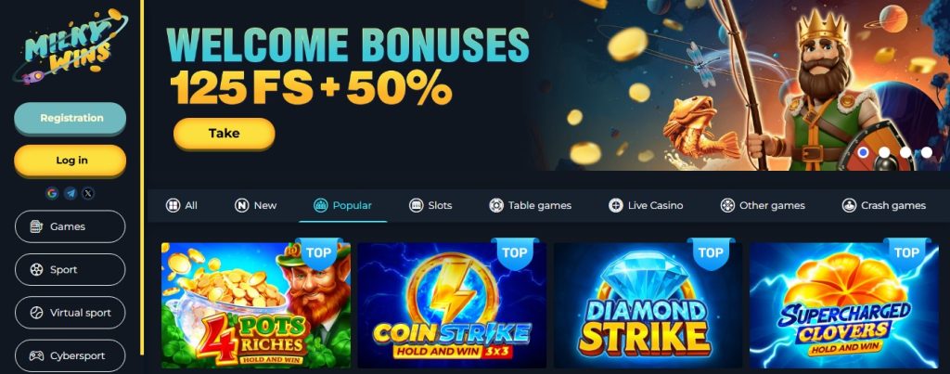Image resolution: width=950 pixels, height=374 pixels.
Task: Click the Google login icon
Action: (52, 193)
